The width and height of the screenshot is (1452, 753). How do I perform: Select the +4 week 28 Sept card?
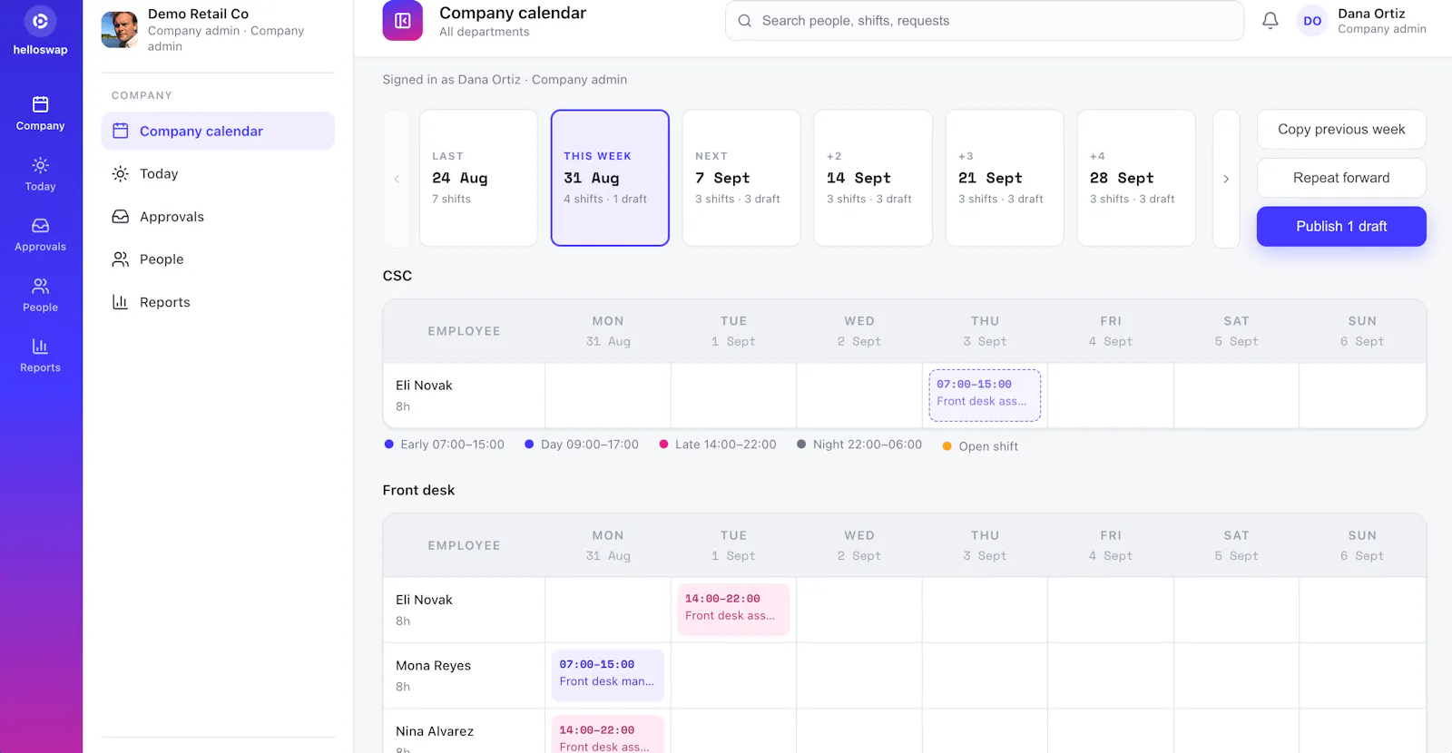click(x=1136, y=178)
